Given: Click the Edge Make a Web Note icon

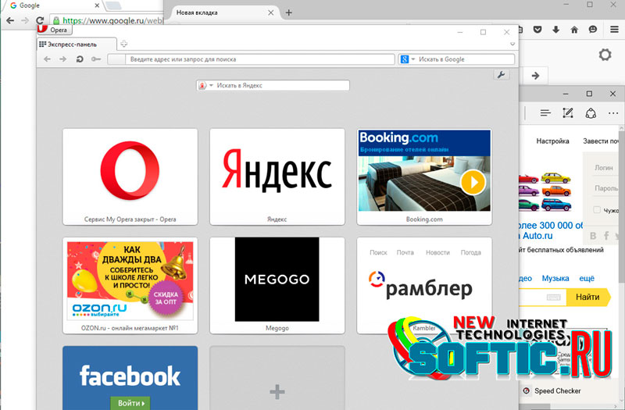Looking at the screenshot, I should [x=568, y=113].
